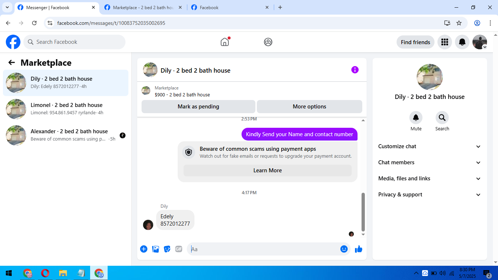
Task: Expand Chat members section
Action: pyautogui.click(x=429, y=162)
